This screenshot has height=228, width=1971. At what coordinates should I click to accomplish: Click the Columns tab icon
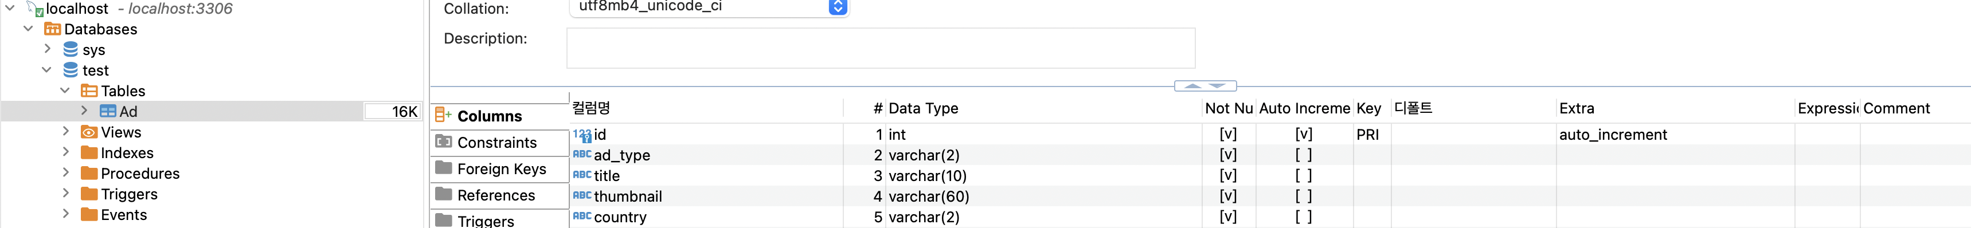[x=443, y=116]
